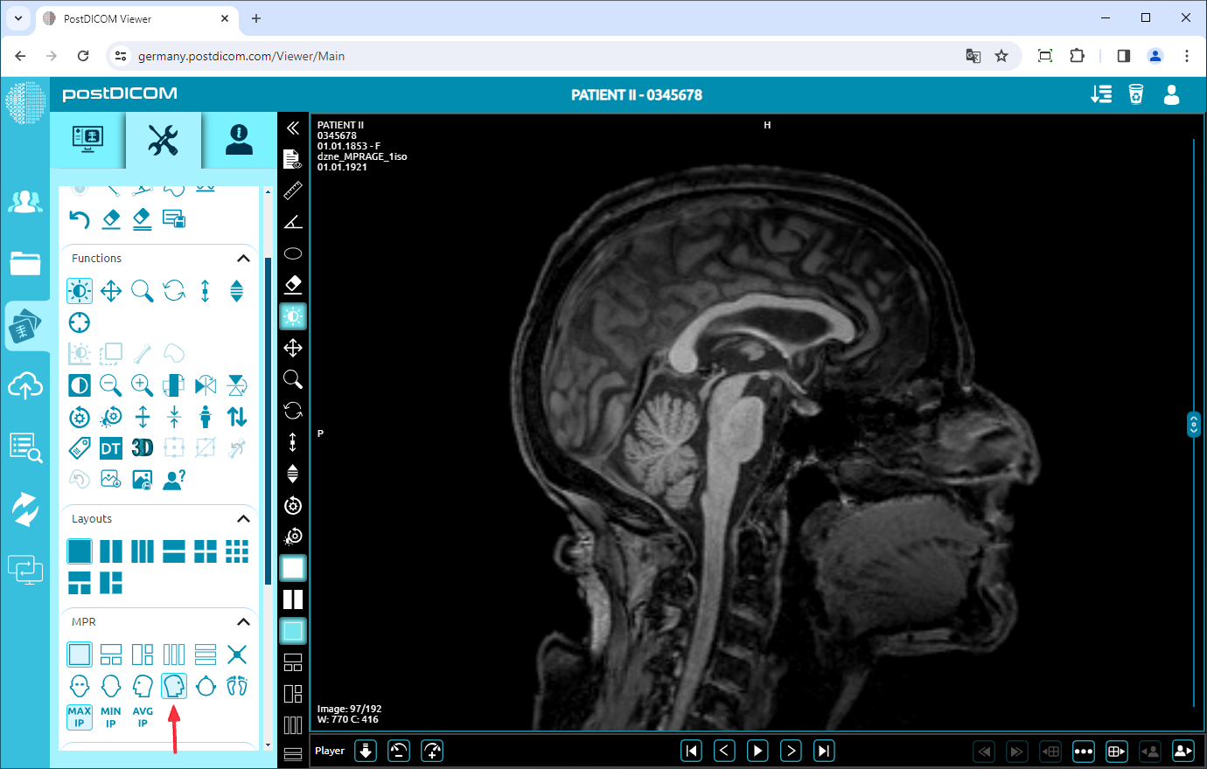
Task: Collapse the Layouts section
Action: point(243,519)
